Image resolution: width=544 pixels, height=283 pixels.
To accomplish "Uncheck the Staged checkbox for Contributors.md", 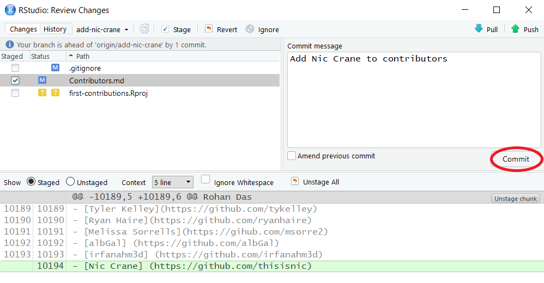I will tap(15, 81).
